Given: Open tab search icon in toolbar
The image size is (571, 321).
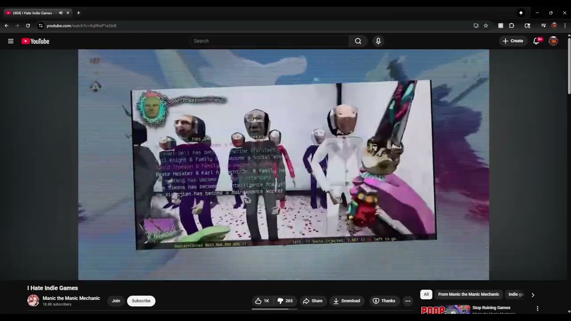Looking at the screenshot, I should 527,25.
